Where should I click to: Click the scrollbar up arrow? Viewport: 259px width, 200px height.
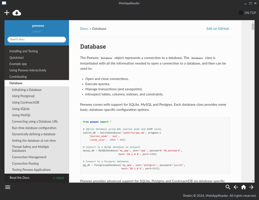point(253,22)
